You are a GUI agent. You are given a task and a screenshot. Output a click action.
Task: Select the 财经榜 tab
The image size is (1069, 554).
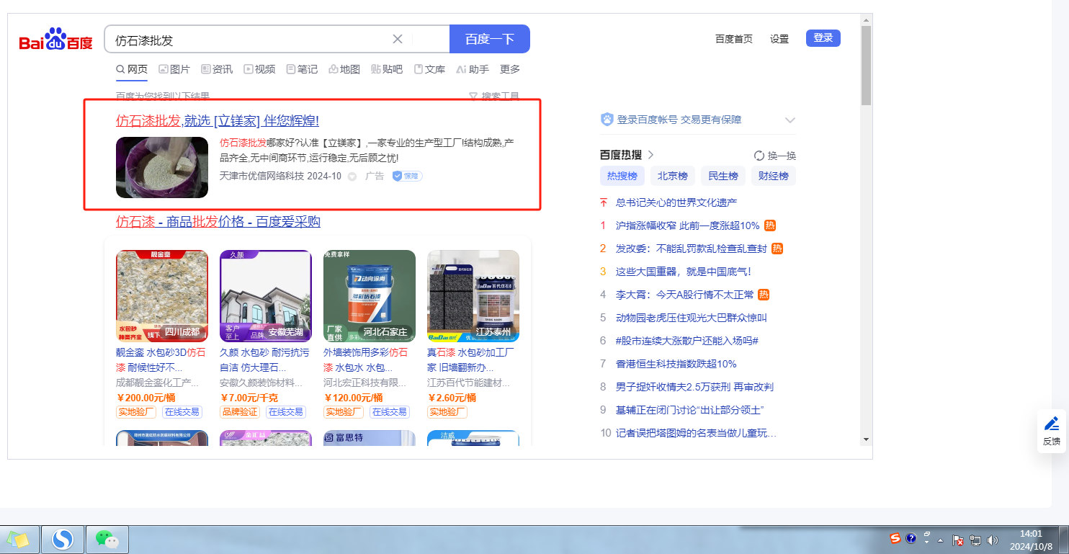click(x=774, y=176)
